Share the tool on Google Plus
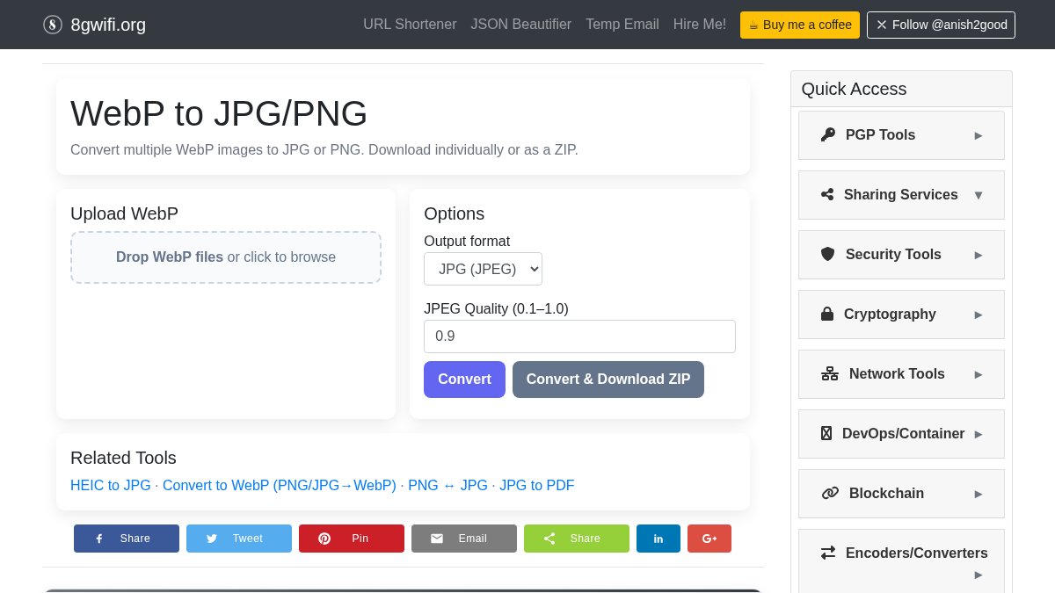 coord(709,539)
